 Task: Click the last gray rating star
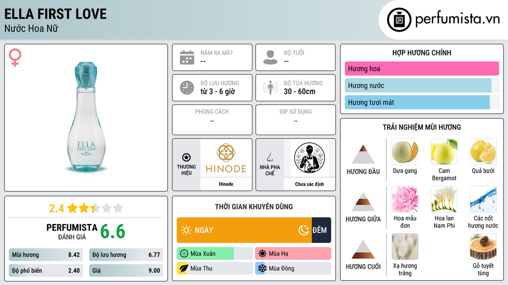coord(118,208)
